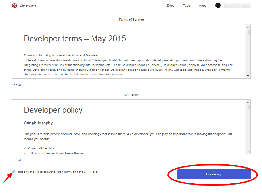Click the agree to Pinterest Developer Terms label
This screenshot has width=262, height=193.
tap(57, 172)
